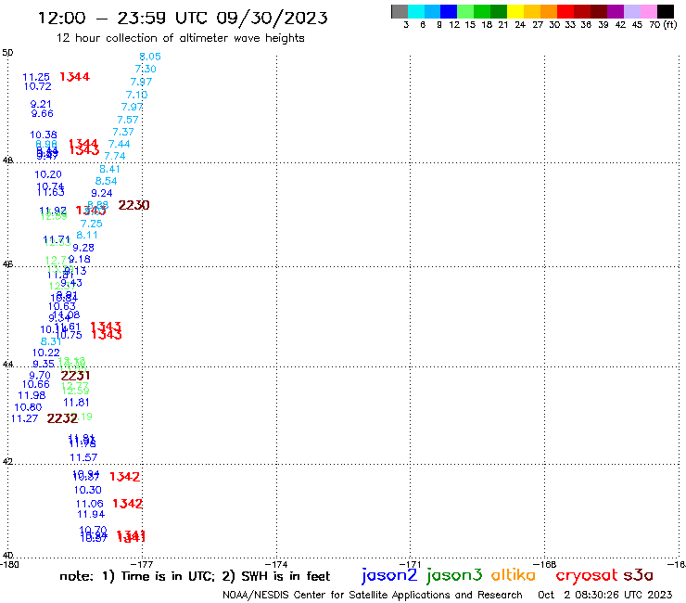The width and height of the screenshot is (686, 603).
Task: Select the bright red legend swatch
Action: 565,11
